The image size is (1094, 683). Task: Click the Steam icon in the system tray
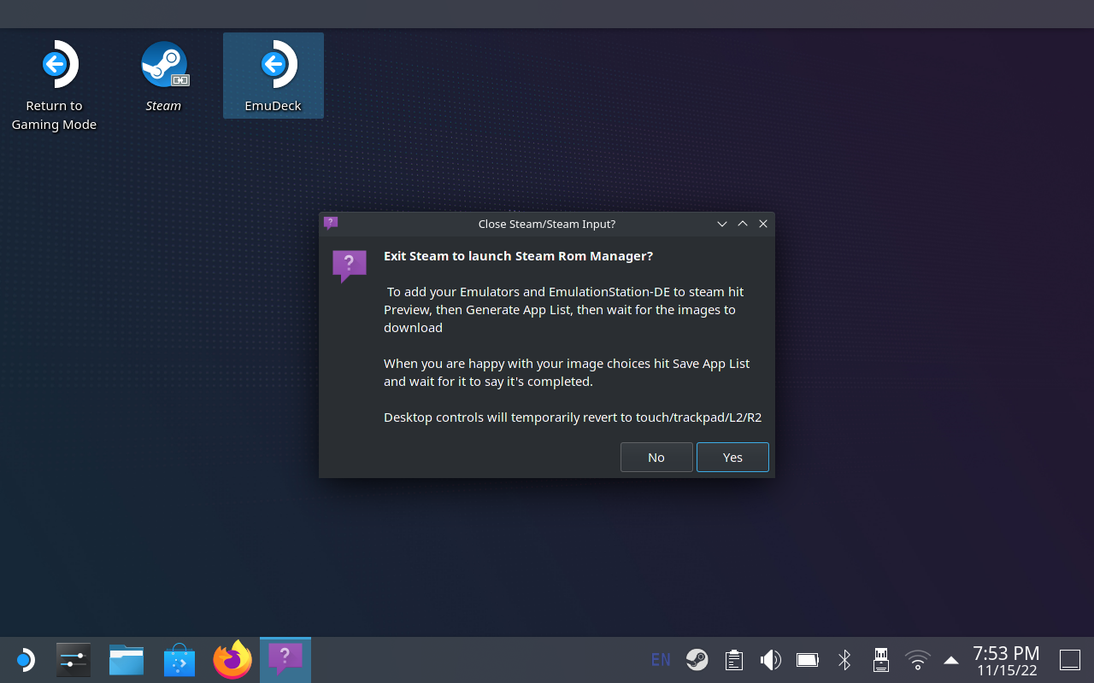click(x=697, y=659)
